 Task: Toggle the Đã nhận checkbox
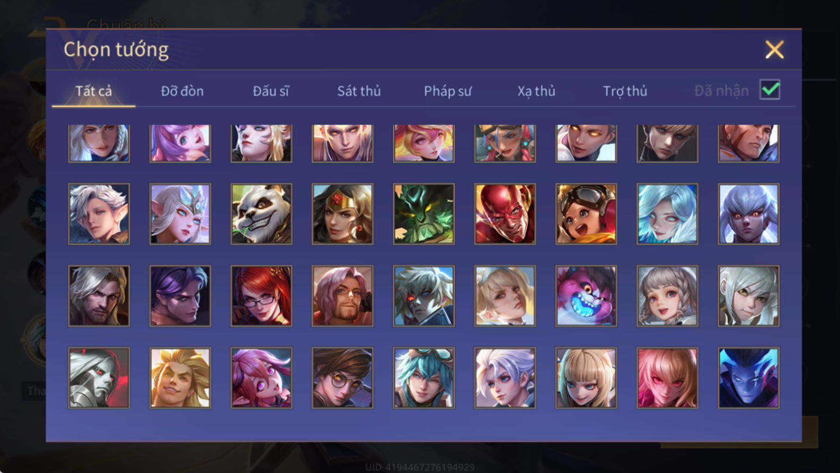tap(770, 90)
